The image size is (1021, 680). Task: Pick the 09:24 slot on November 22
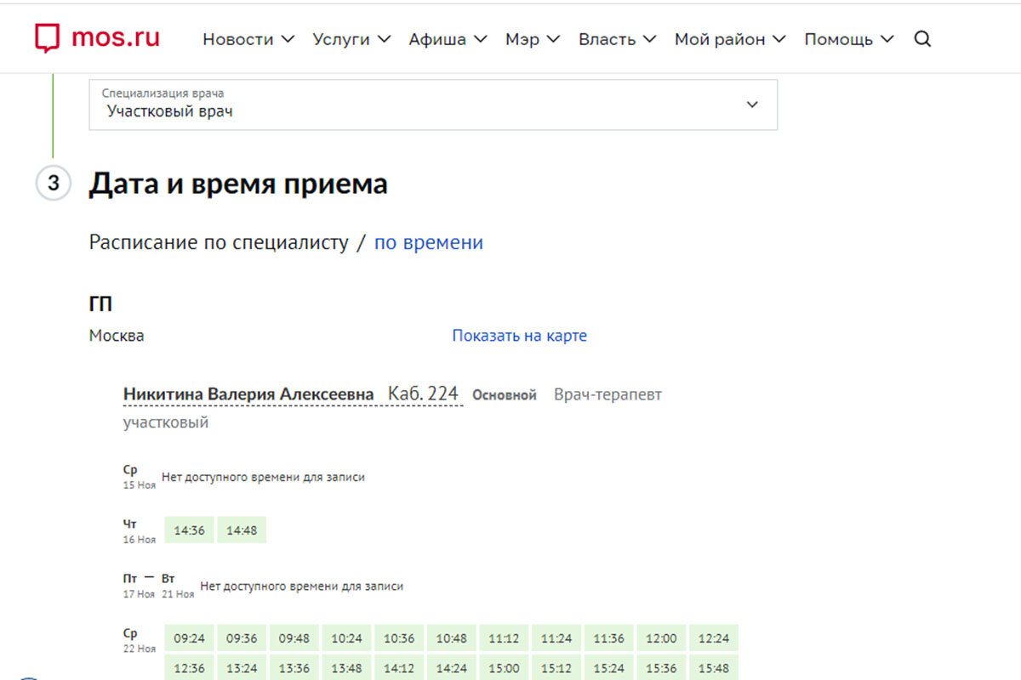(188, 637)
